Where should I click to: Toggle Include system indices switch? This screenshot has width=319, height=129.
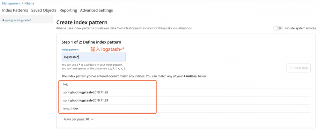point(278,28)
